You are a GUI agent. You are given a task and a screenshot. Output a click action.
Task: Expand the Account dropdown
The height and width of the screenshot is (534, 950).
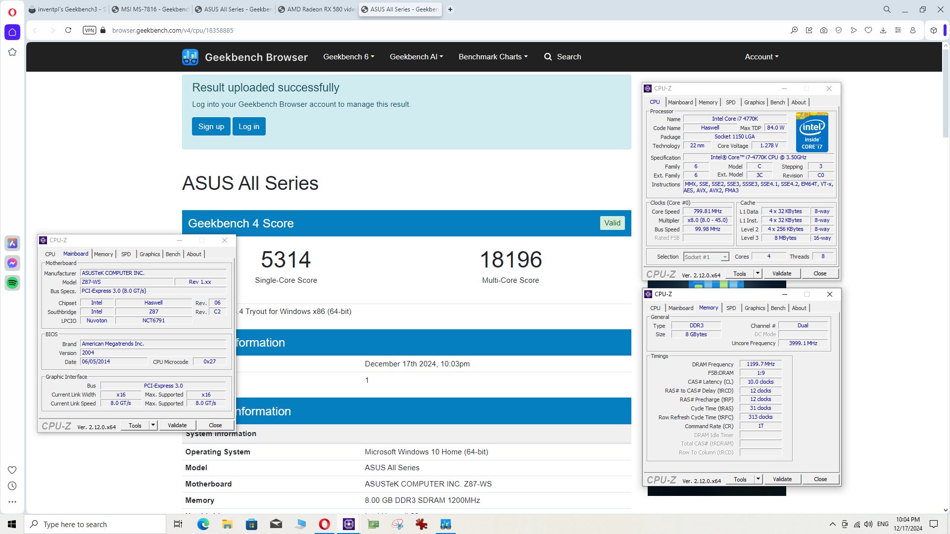pos(761,57)
